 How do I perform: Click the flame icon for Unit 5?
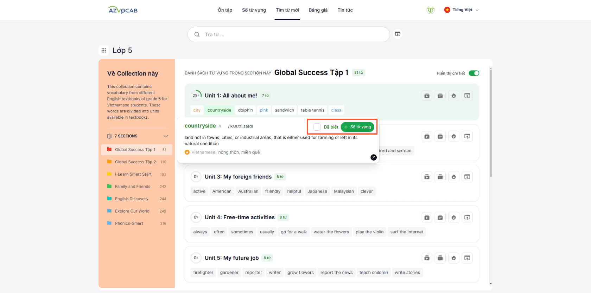pos(454,258)
